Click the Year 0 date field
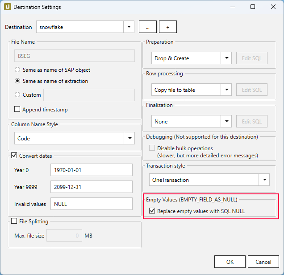The height and width of the screenshot is (275, 284). pyautogui.click(x=92, y=170)
